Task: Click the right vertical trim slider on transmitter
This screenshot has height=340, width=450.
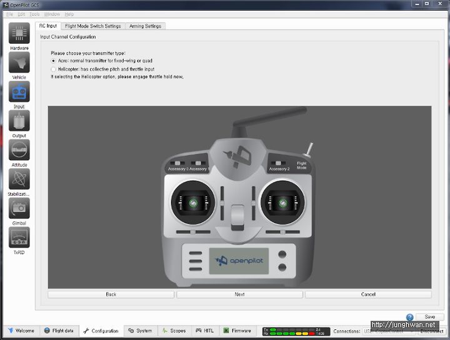Action: tap(253, 203)
